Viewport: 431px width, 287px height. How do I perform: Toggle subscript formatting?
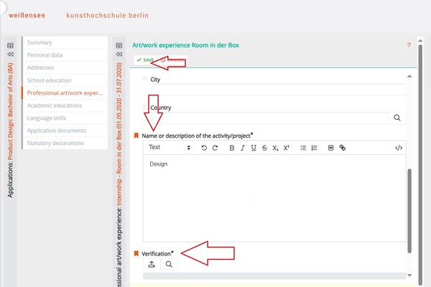pos(275,148)
